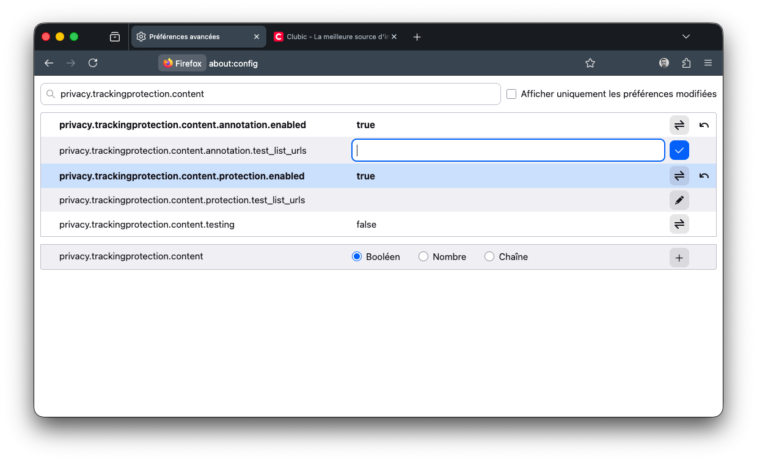This screenshot has width=757, height=462.
Task: Open Firefox View tab overview icon
Action: pos(115,37)
